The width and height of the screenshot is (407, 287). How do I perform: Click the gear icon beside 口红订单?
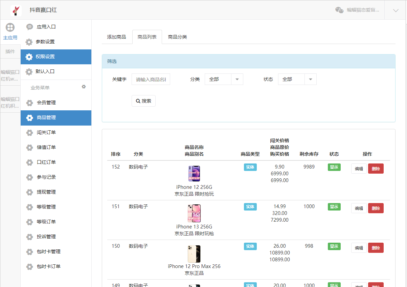[30, 162]
